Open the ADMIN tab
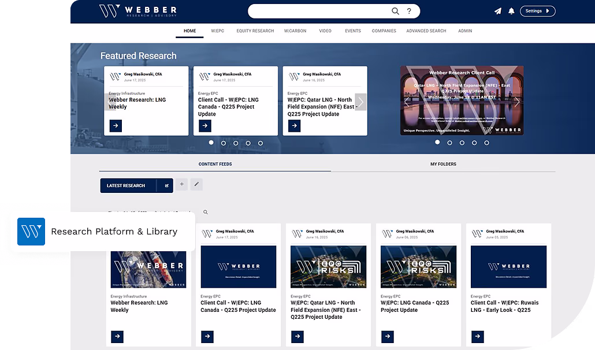This screenshot has height=350, width=595. coord(465,31)
